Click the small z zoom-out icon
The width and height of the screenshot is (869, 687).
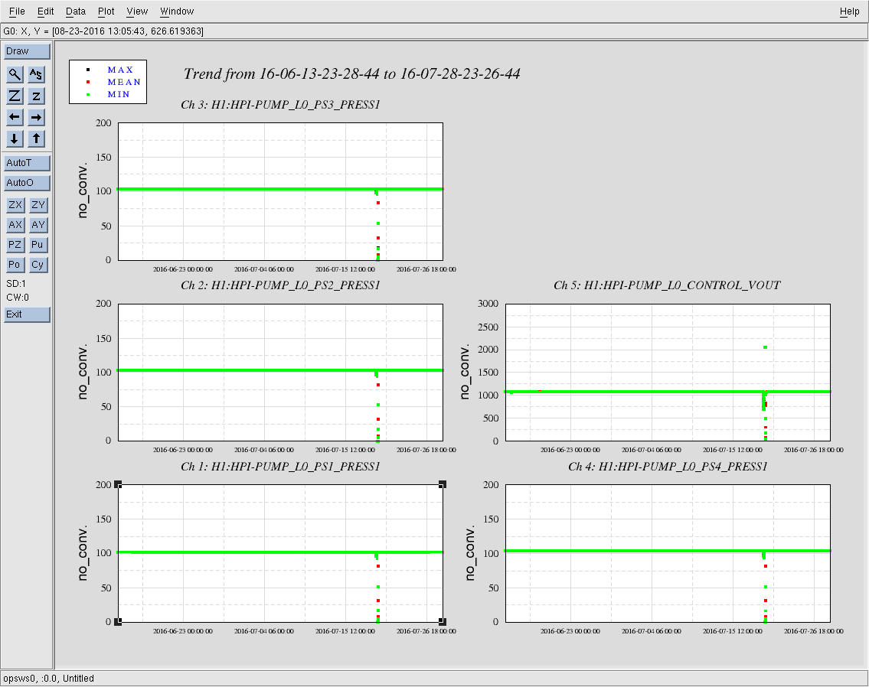[x=36, y=96]
